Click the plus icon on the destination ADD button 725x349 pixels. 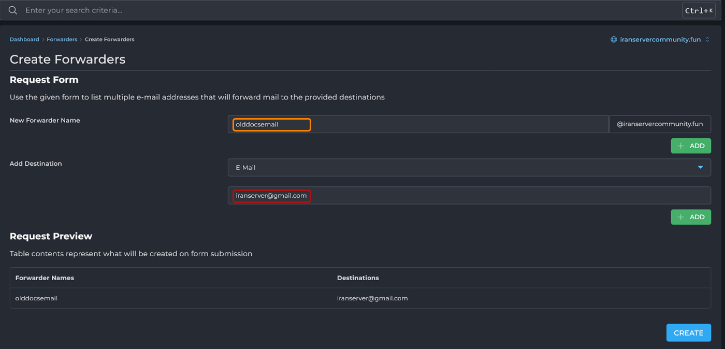[680, 217]
